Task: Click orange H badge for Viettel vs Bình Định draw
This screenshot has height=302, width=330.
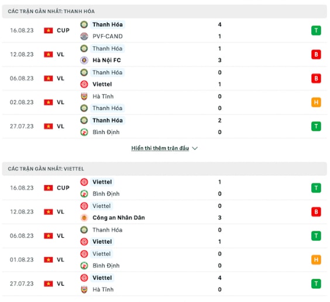Action: [316, 260]
